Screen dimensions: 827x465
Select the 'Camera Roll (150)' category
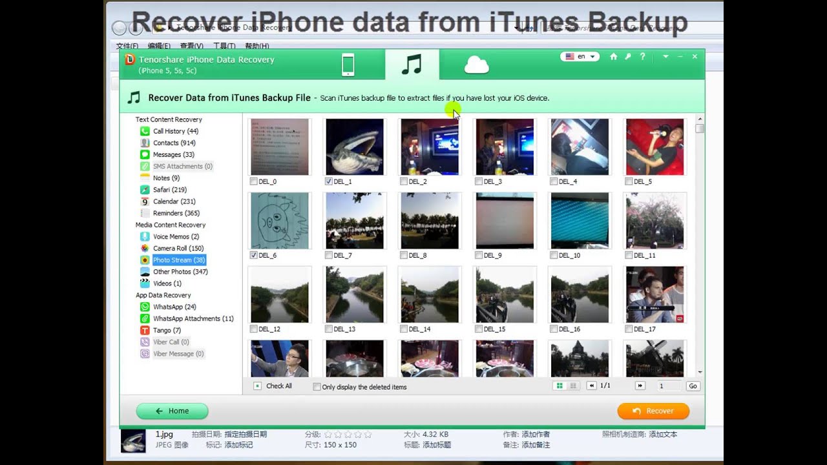[x=178, y=248]
